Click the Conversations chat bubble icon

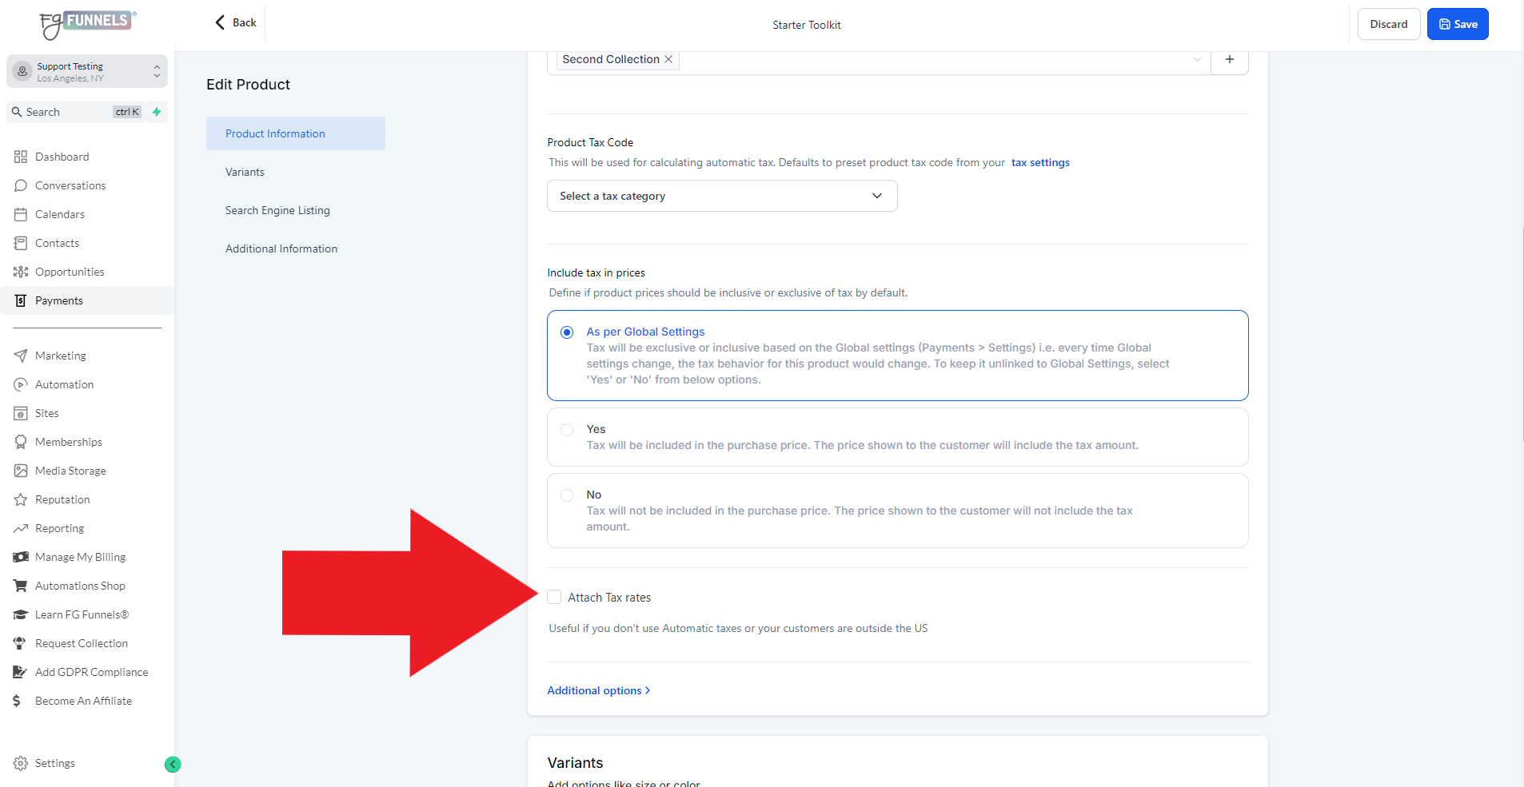(21, 185)
